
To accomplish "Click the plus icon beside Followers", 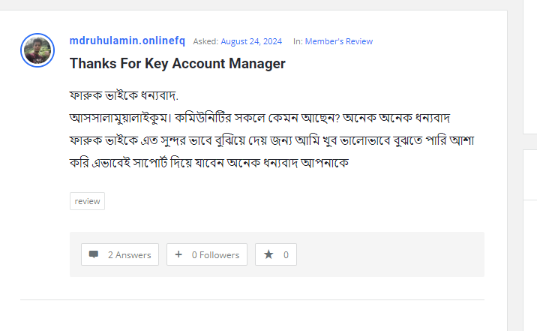I will click(178, 254).
